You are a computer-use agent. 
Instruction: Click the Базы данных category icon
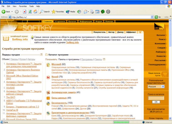coord(48,98)
